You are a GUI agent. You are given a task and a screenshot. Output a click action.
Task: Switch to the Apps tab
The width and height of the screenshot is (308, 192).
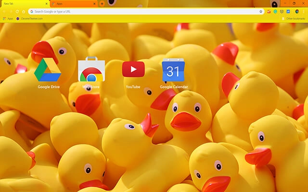[x=74, y=4]
